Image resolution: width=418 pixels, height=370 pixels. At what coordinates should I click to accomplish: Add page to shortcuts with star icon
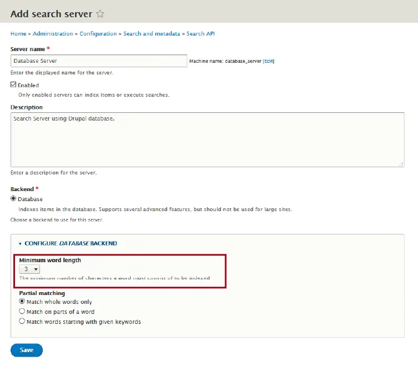[100, 13]
